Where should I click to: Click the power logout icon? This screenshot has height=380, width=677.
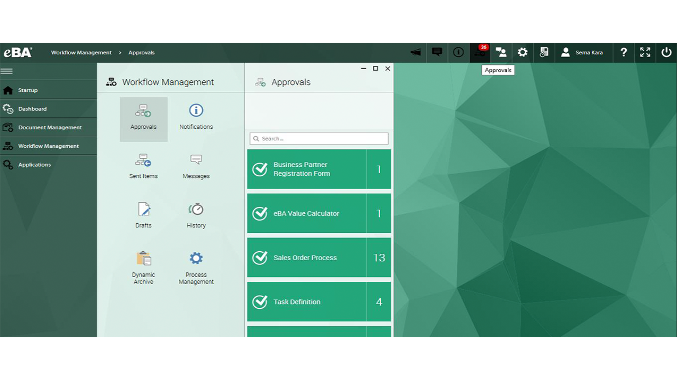point(666,52)
